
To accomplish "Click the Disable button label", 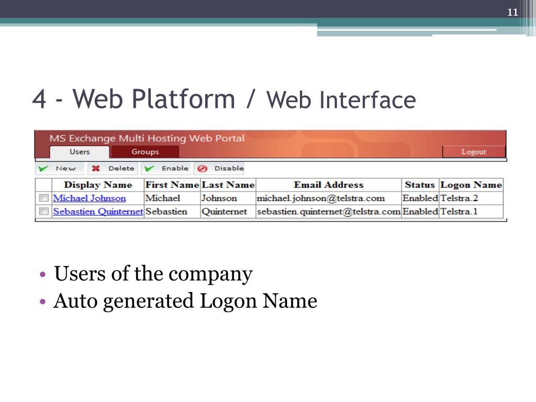I will point(229,169).
